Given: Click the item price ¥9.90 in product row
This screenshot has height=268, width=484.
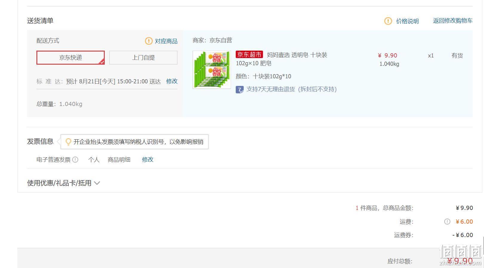Looking at the screenshot, I should 387,55.
